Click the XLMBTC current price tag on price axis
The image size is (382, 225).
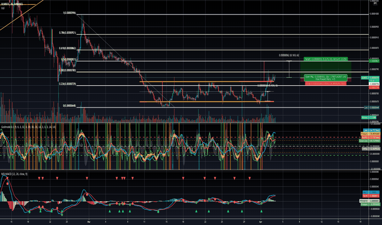coord(370,78)
